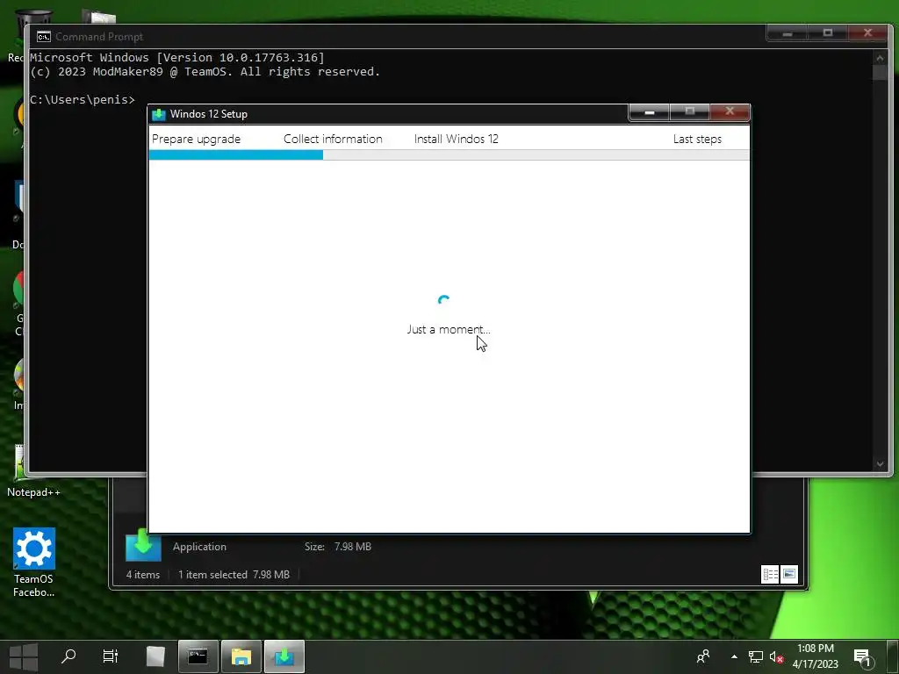The height and width of the screenshot is (674, 899).
Task: Click the Windos 12 Setup title icon
Action: [x=159, y=114]
